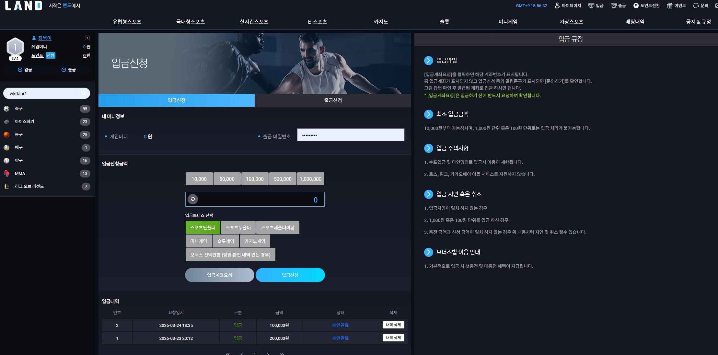This screenshot has height=355, width=718.
Task: Click the 입금계좌요청 button
Action: click(220, 275)
